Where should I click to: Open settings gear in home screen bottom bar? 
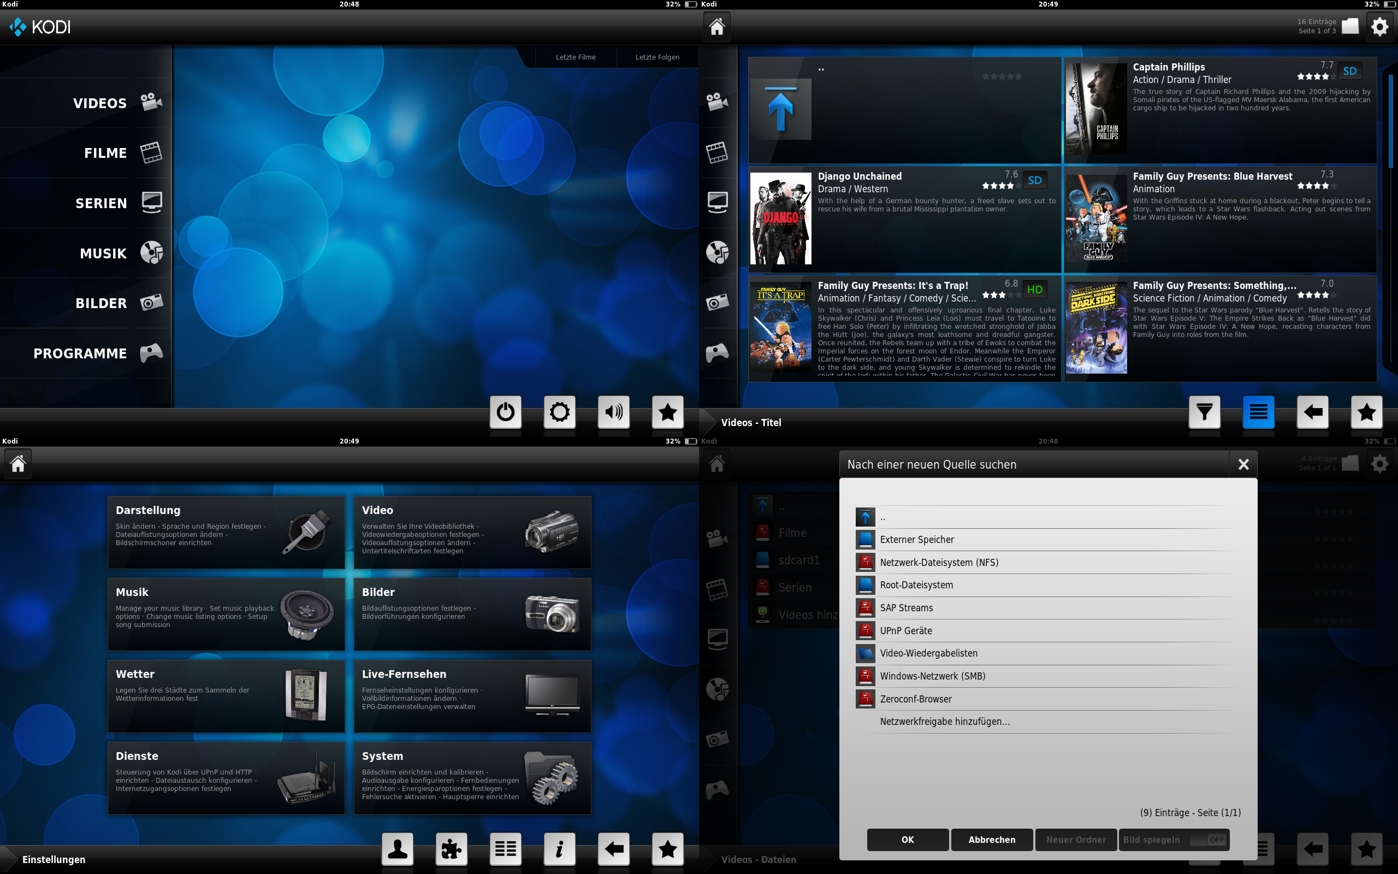559,411
